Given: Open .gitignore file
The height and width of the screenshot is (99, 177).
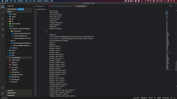Looking at the screenshot, I should tap(14, 62).
